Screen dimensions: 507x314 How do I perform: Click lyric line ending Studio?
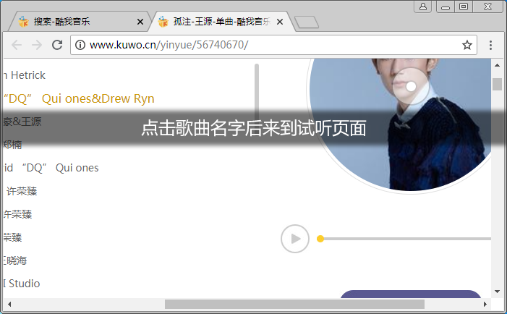pos(22,284)
